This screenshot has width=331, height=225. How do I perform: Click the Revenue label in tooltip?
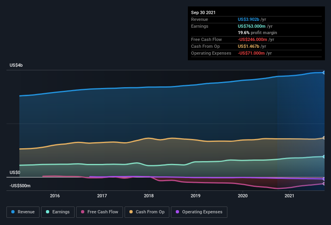coord(200,19)
